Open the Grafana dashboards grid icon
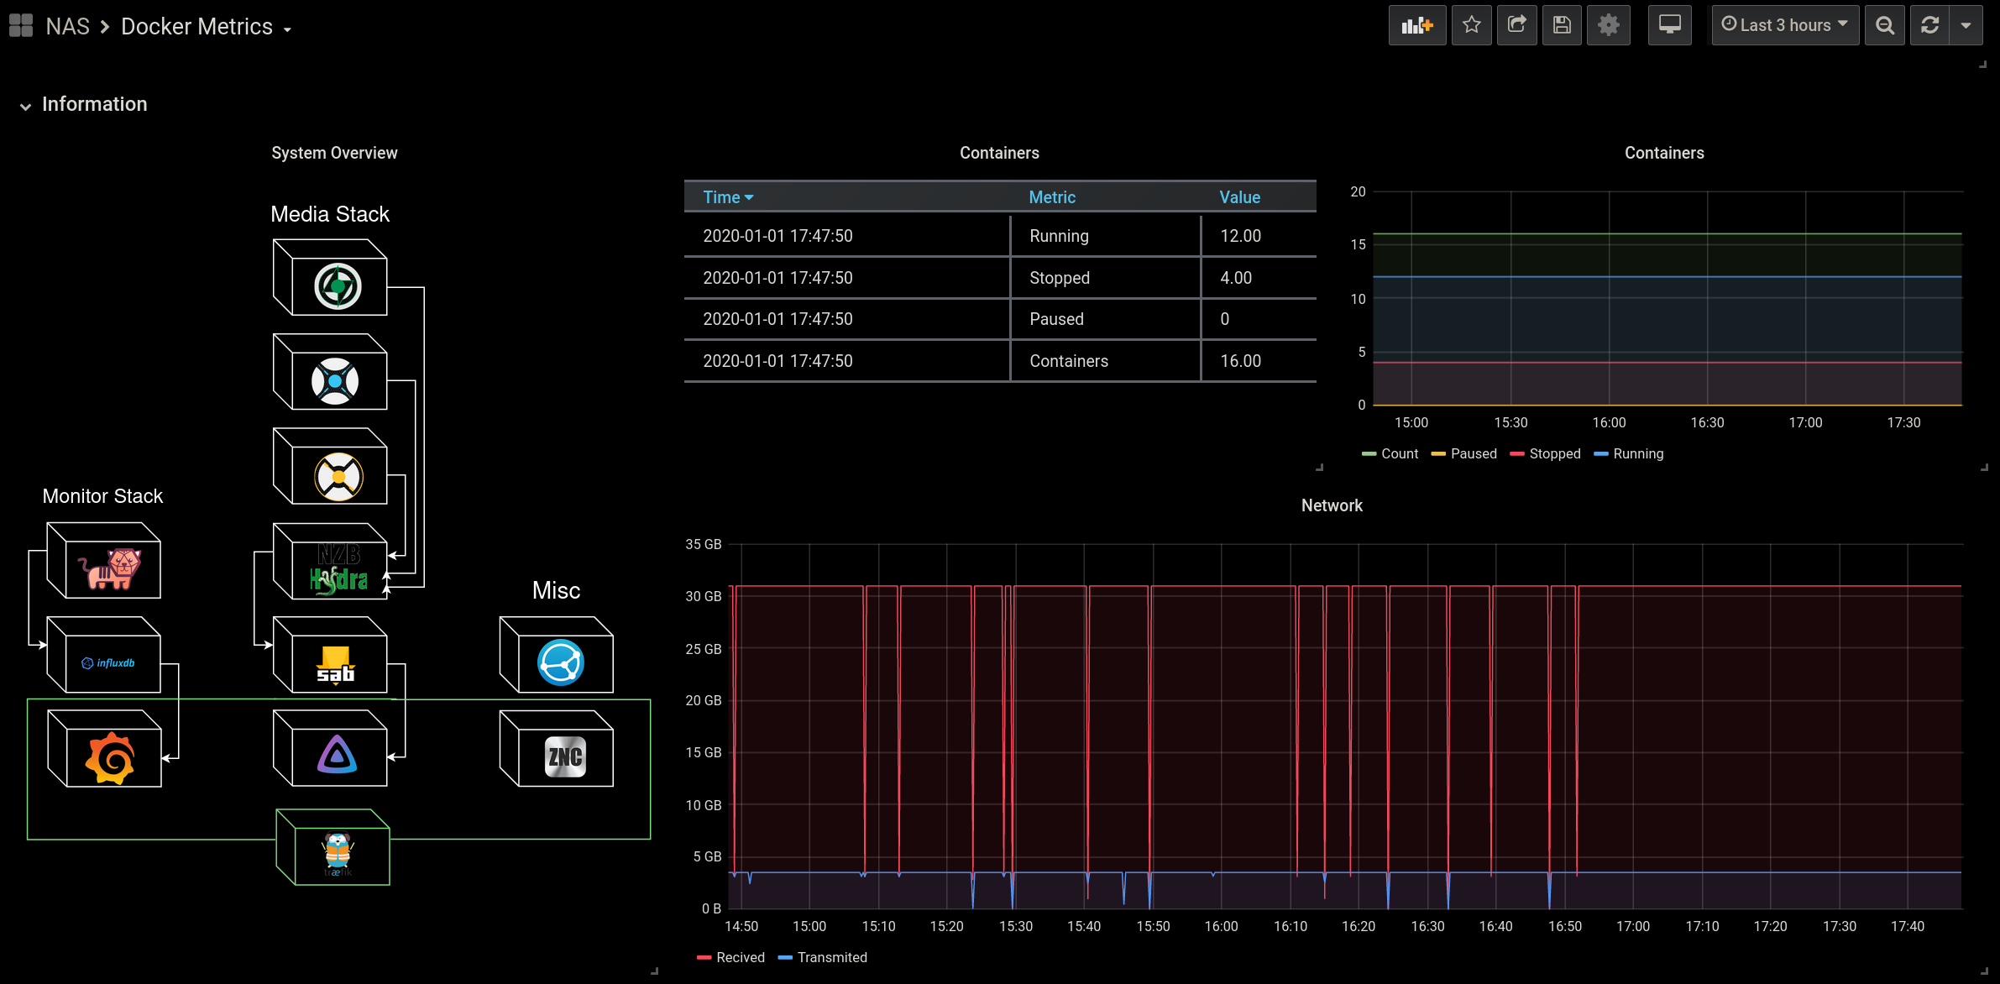 pyautogui.click(x=21, y=26)
